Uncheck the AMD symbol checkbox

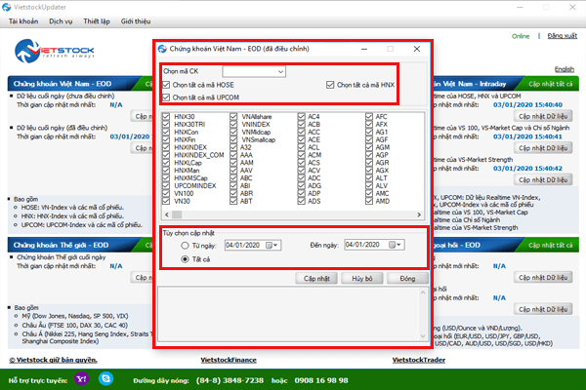coord(369,201)
